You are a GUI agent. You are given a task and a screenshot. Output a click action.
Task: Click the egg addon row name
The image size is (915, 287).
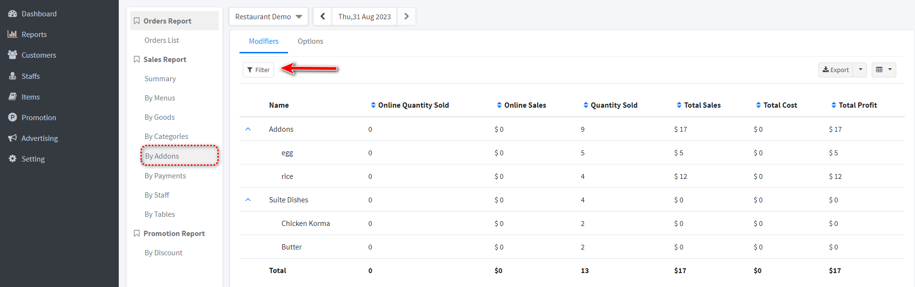point(287,153)
